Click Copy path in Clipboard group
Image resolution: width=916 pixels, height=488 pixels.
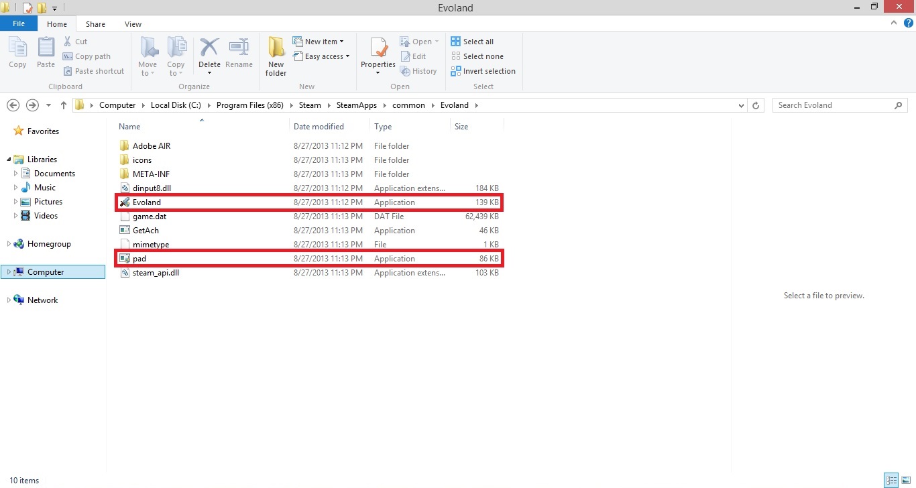point(87,56)
